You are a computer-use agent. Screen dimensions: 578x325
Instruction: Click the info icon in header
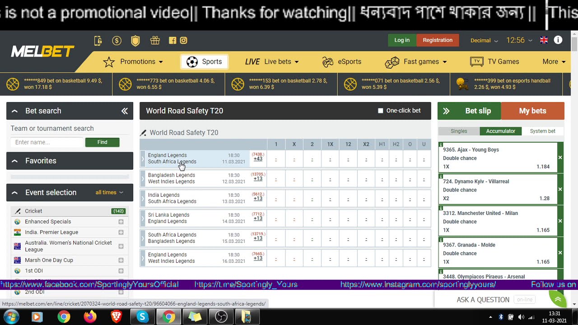coord(558,40)
